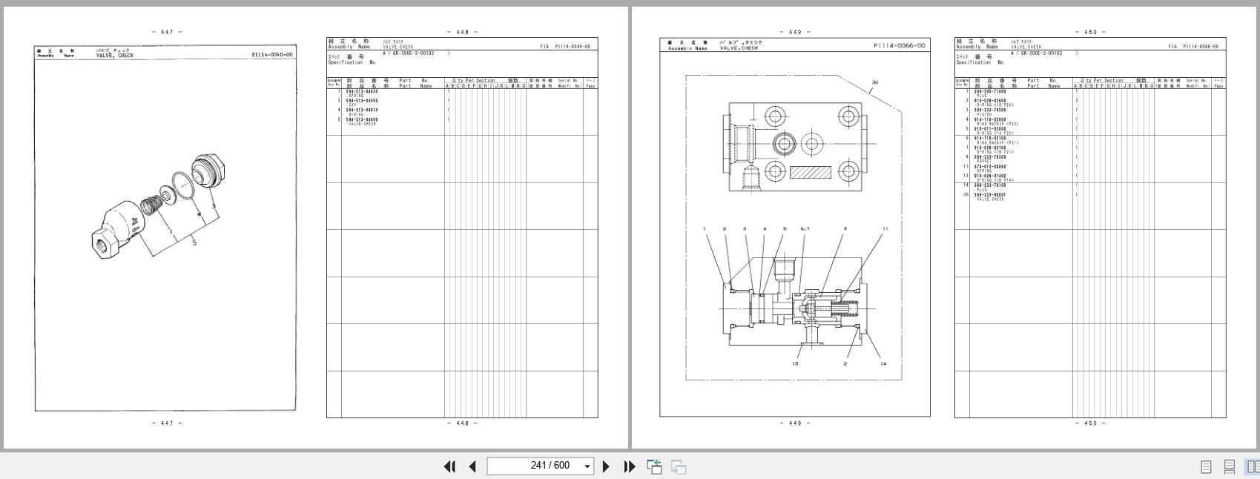Screen dimensions: 1260x479
Task: Click 'Q'ty Per Section' header on page 448
Action: coord(474,80)
